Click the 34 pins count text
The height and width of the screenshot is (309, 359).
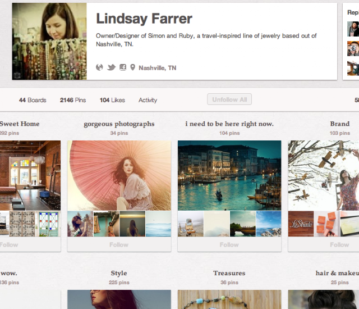point(119,133)
